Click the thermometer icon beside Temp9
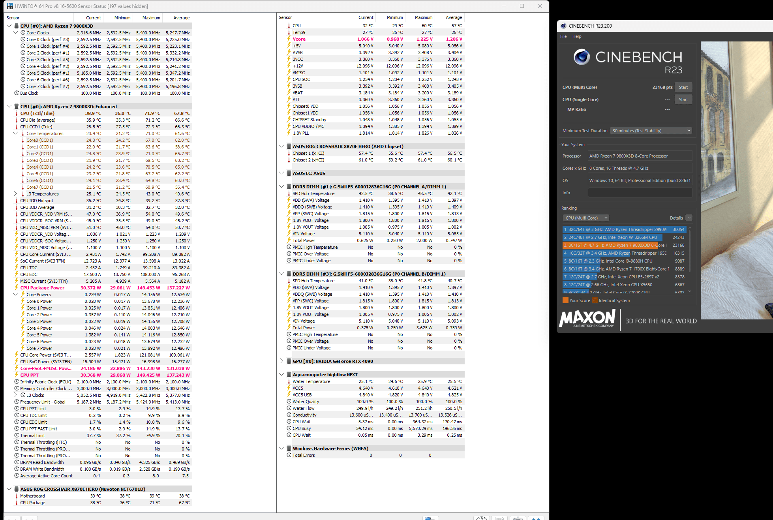The width and height of the screenshot is (773, 520). pos(289,32)
